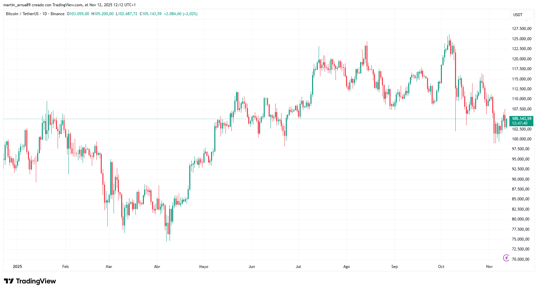
Task: Click the Bitcoin / TetherUS symbol title
Action: (x=22, y=14)
